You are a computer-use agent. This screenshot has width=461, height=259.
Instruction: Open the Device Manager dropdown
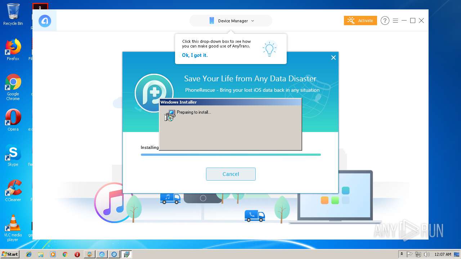[231, 21]
